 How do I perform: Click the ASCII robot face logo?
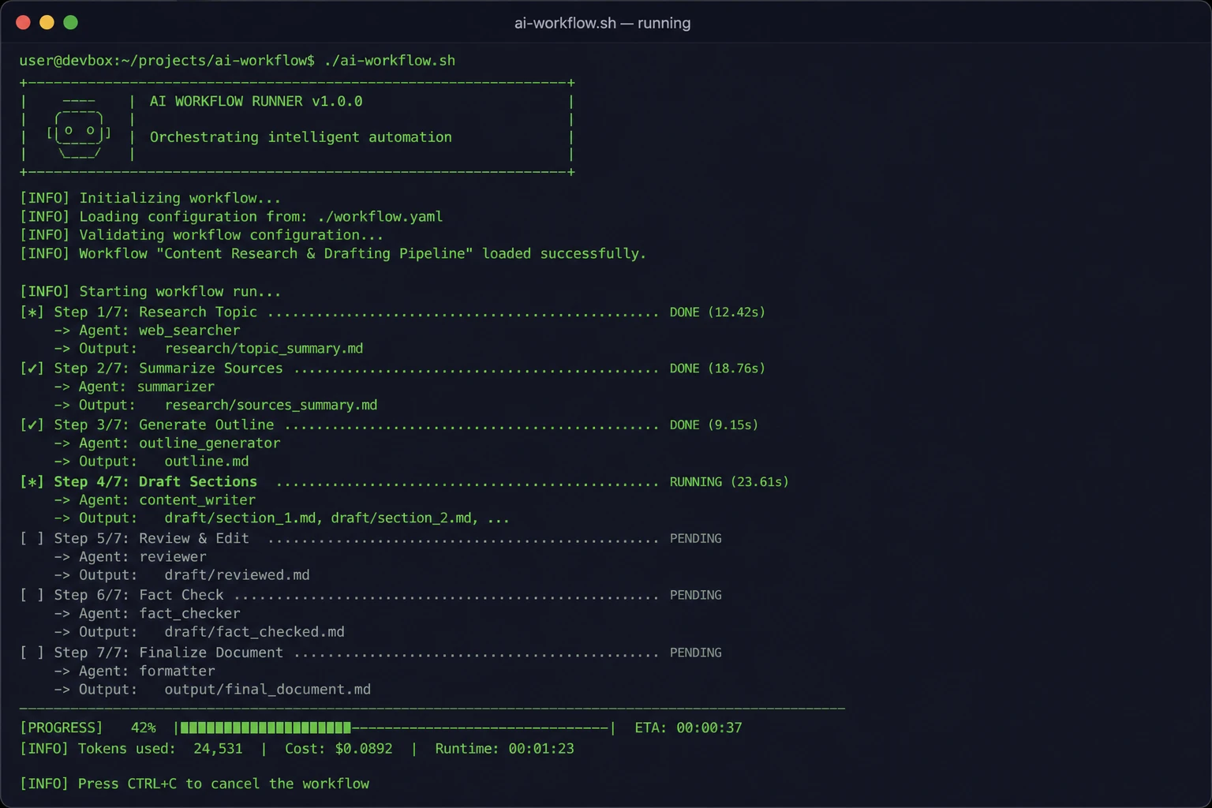(x=79, y=131)
